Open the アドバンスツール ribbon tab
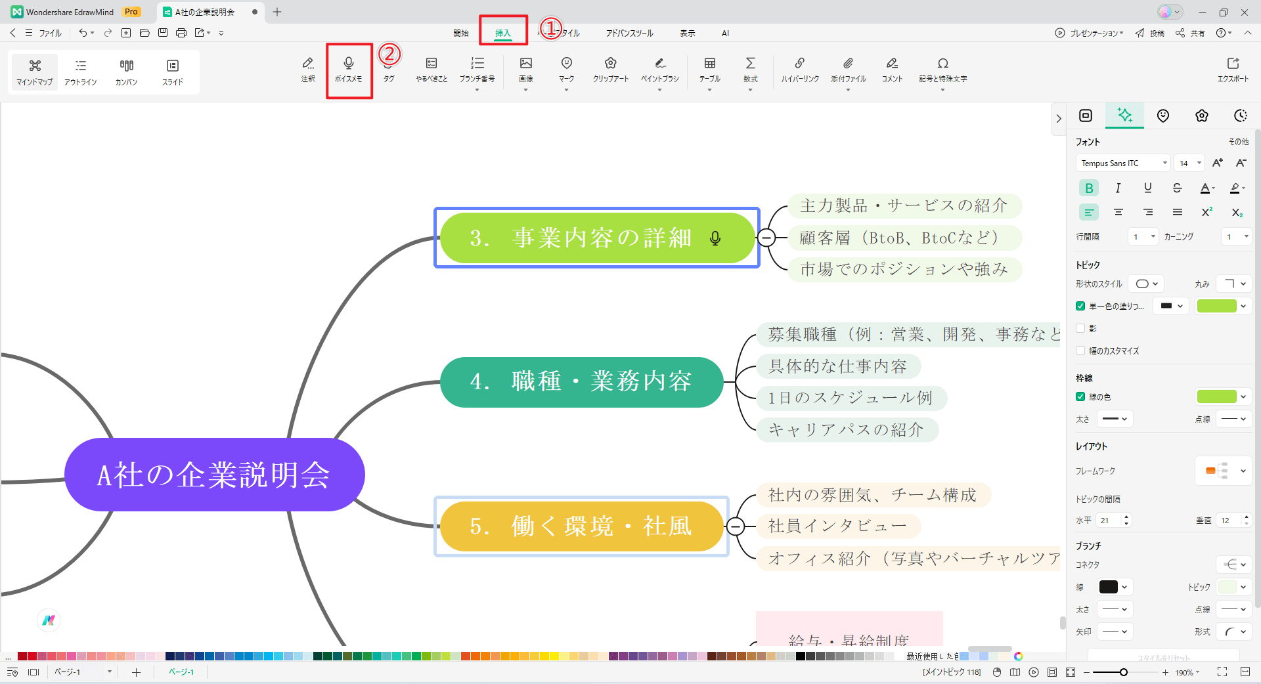Image resolution: width=1261 pixels, height=684 pixels. (629, 33)
